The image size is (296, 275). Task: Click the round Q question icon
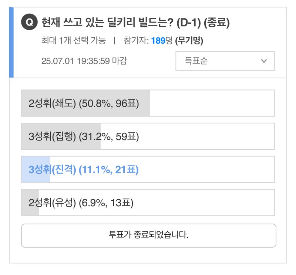29,22
